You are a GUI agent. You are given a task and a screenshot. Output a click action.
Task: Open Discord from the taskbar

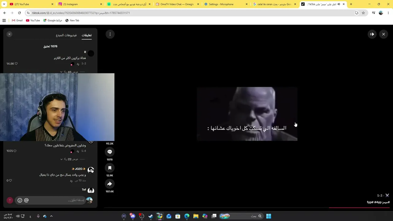[x=133, y=216]
